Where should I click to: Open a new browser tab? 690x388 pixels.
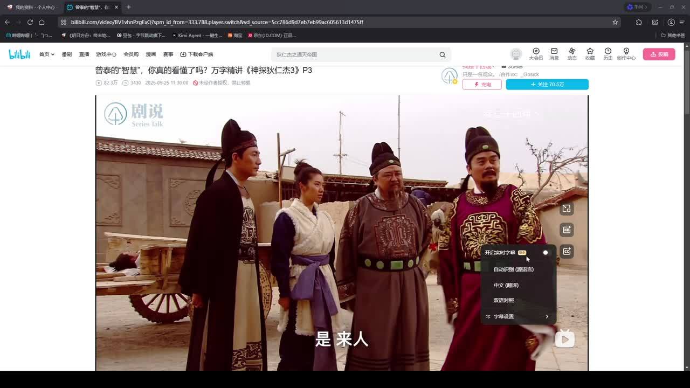(x=128, y=7)
